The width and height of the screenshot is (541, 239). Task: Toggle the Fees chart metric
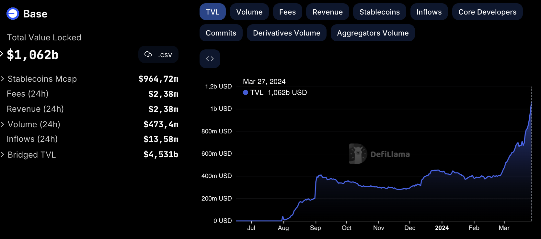(288, 12)
